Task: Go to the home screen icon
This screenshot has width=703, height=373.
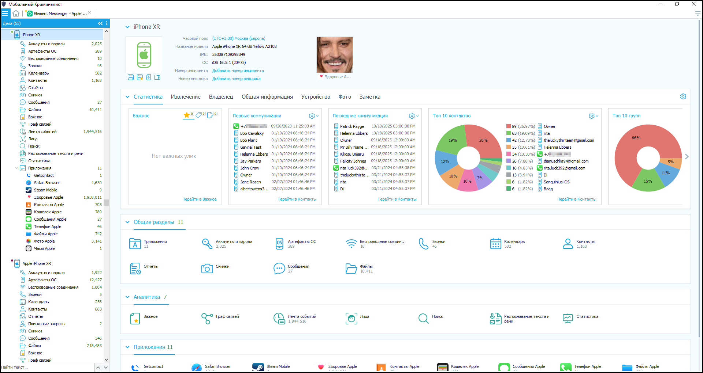Action: (x=16, y=14)
